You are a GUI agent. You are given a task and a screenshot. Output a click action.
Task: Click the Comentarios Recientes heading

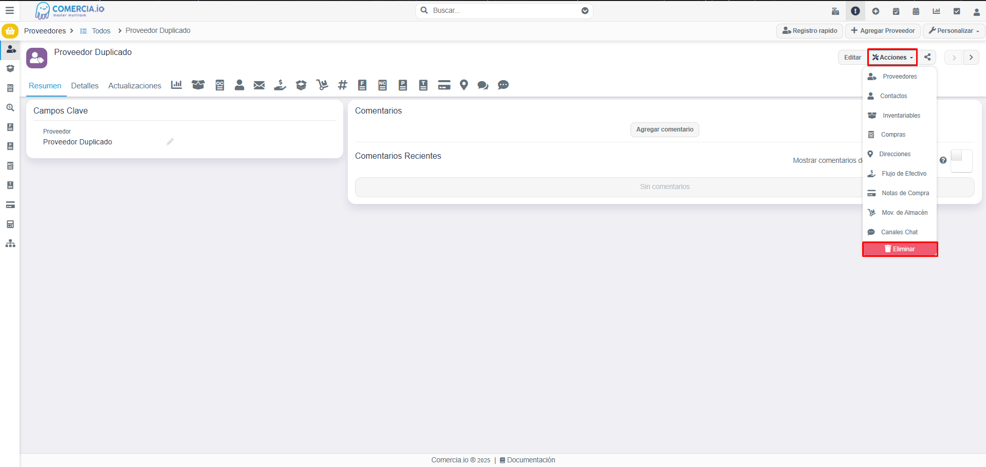[x=398, y=156]
